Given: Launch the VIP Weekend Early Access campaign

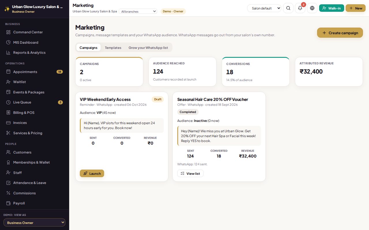Looking at the screenshot, I should [92, 173].
